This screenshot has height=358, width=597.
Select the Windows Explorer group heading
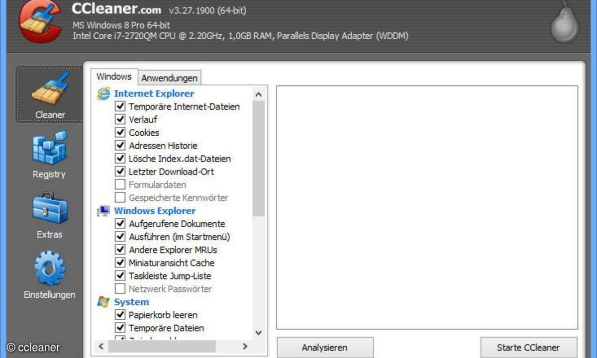pos(155,211)
